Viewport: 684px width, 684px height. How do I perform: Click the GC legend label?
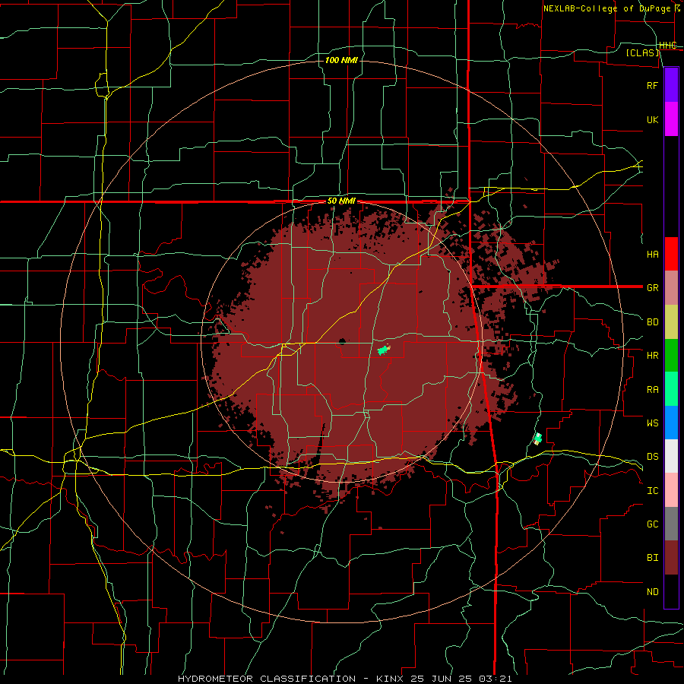(652, 524)
